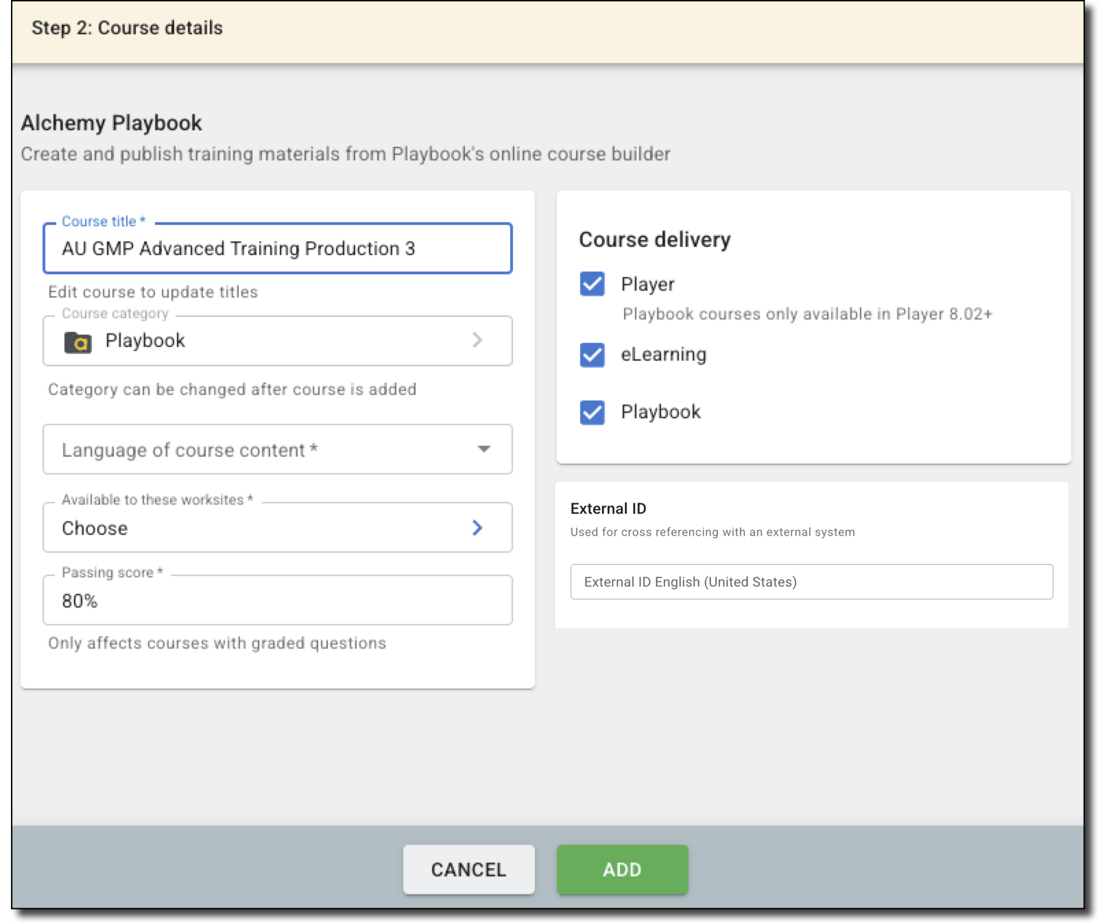Click the dropdown triangle for Language of course content

[x=484, y=449]
